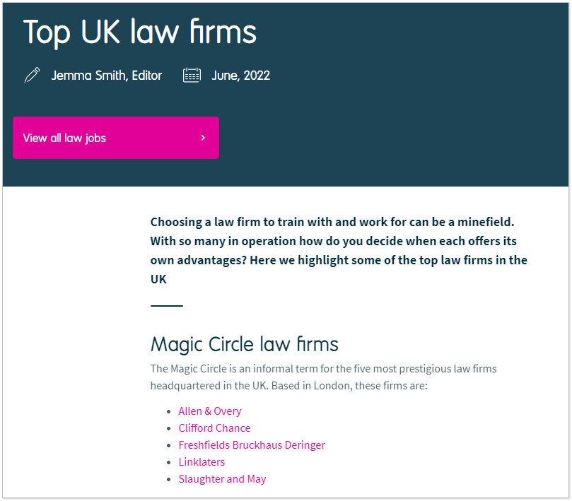Open the Linklaters link
Screen dimensions: 572x501
point(202,462)
